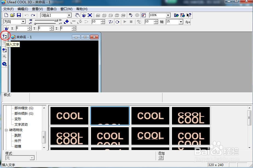This screenshot has width=253, height=168.
Task: Open a file using the folder icon
Action: 12,15
